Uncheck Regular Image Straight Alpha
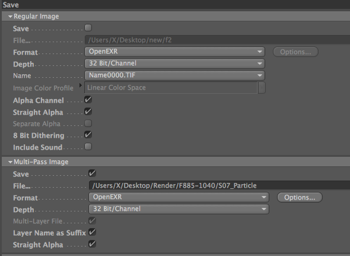Viewport: 350px width, 256px height. click(88, 112)
